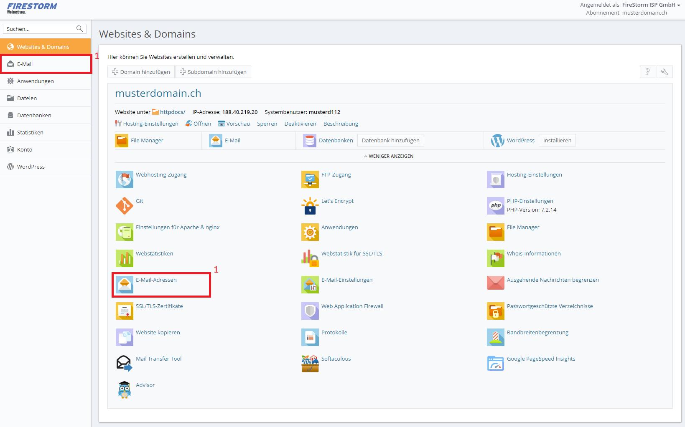Open E-Mail in the left sidebar

point(25,64)
